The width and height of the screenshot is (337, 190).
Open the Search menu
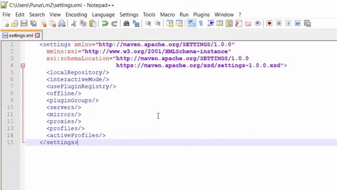point(37,15)
